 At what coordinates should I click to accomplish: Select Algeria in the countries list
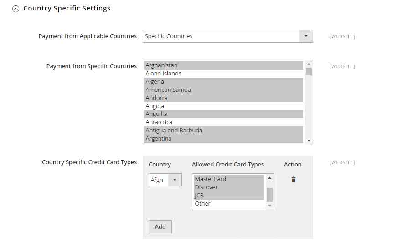pyautogui.click(x=223, y=82)
